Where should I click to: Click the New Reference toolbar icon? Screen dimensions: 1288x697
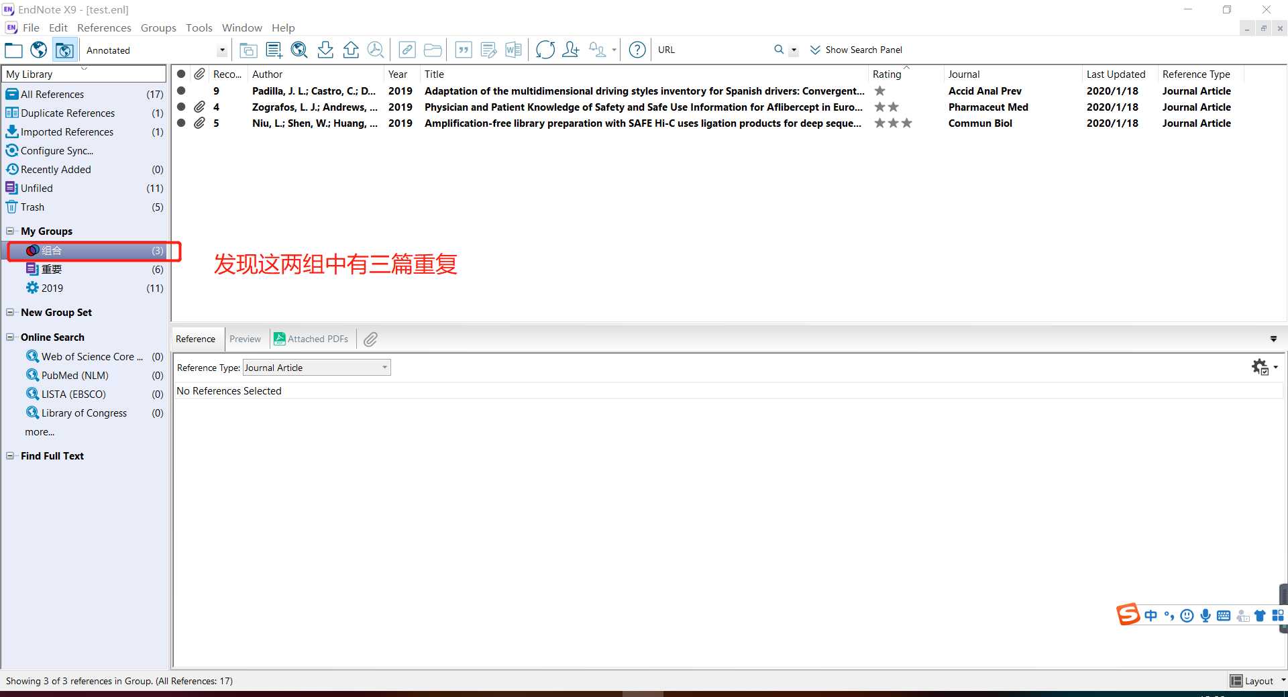click(274, 50)
